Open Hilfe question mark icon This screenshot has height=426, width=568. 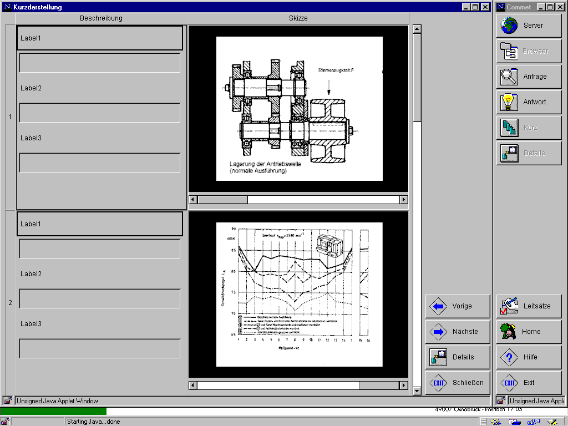tap(509, 357)
